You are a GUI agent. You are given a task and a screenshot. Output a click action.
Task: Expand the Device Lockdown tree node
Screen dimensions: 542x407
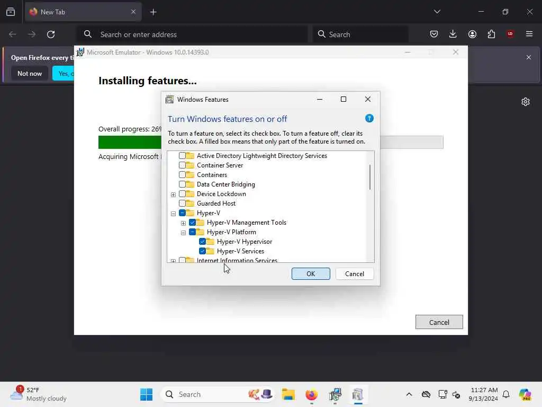click(173, 194)
